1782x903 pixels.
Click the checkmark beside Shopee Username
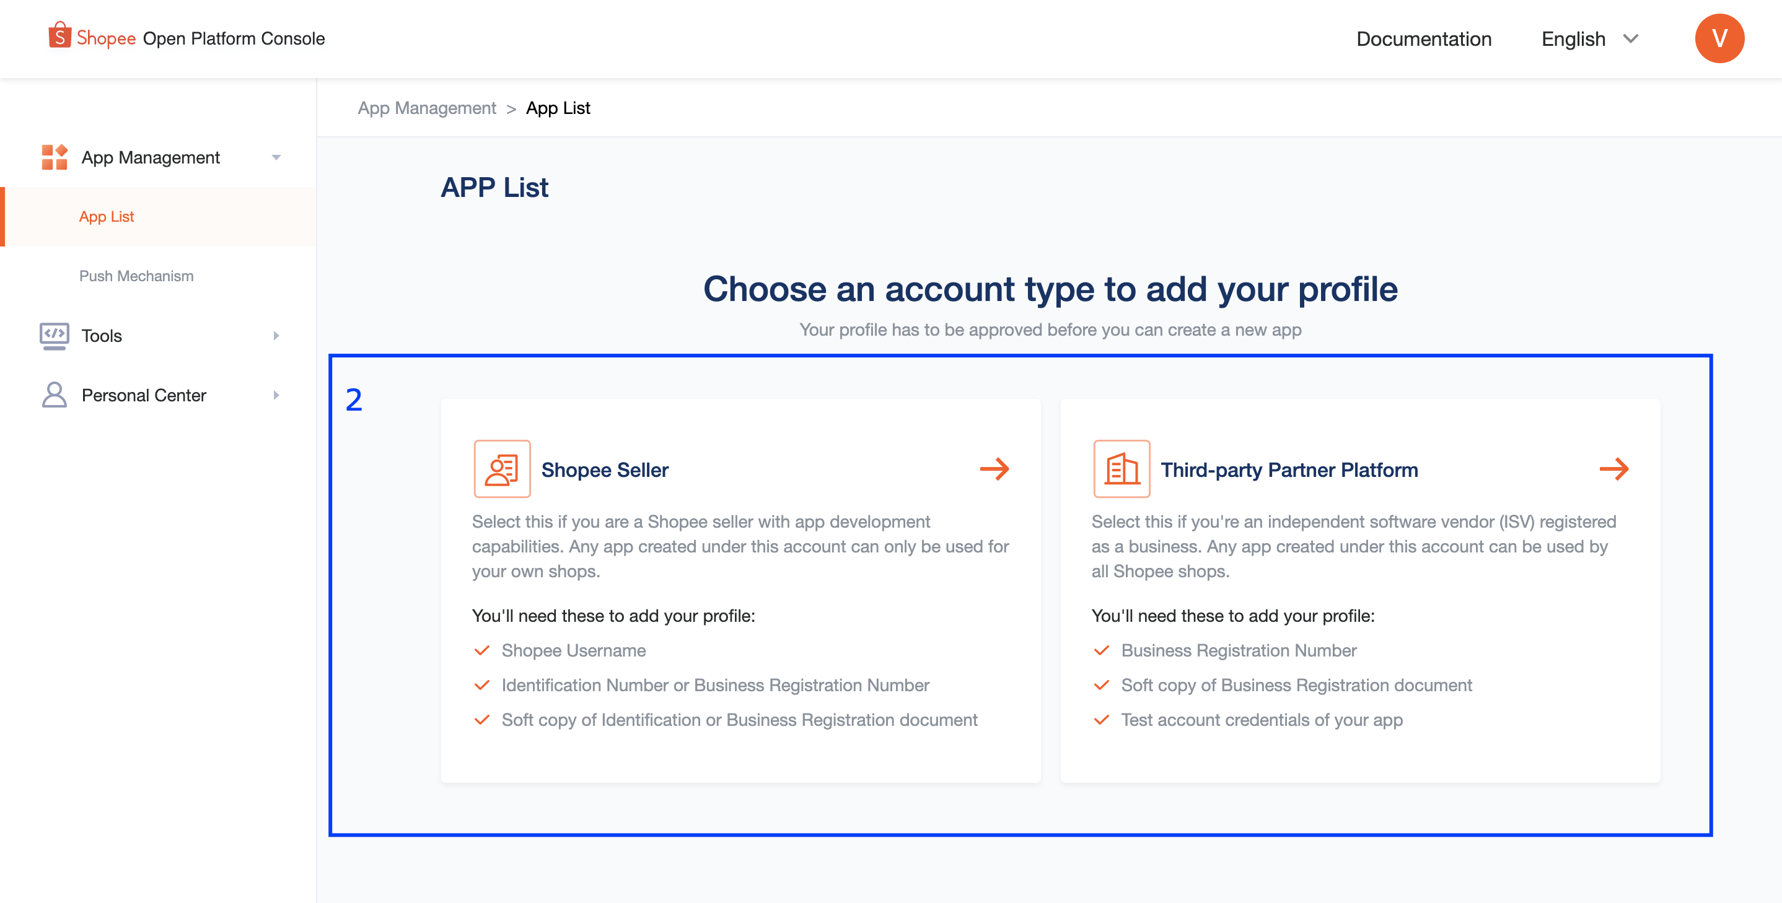[x=481, y=650]
